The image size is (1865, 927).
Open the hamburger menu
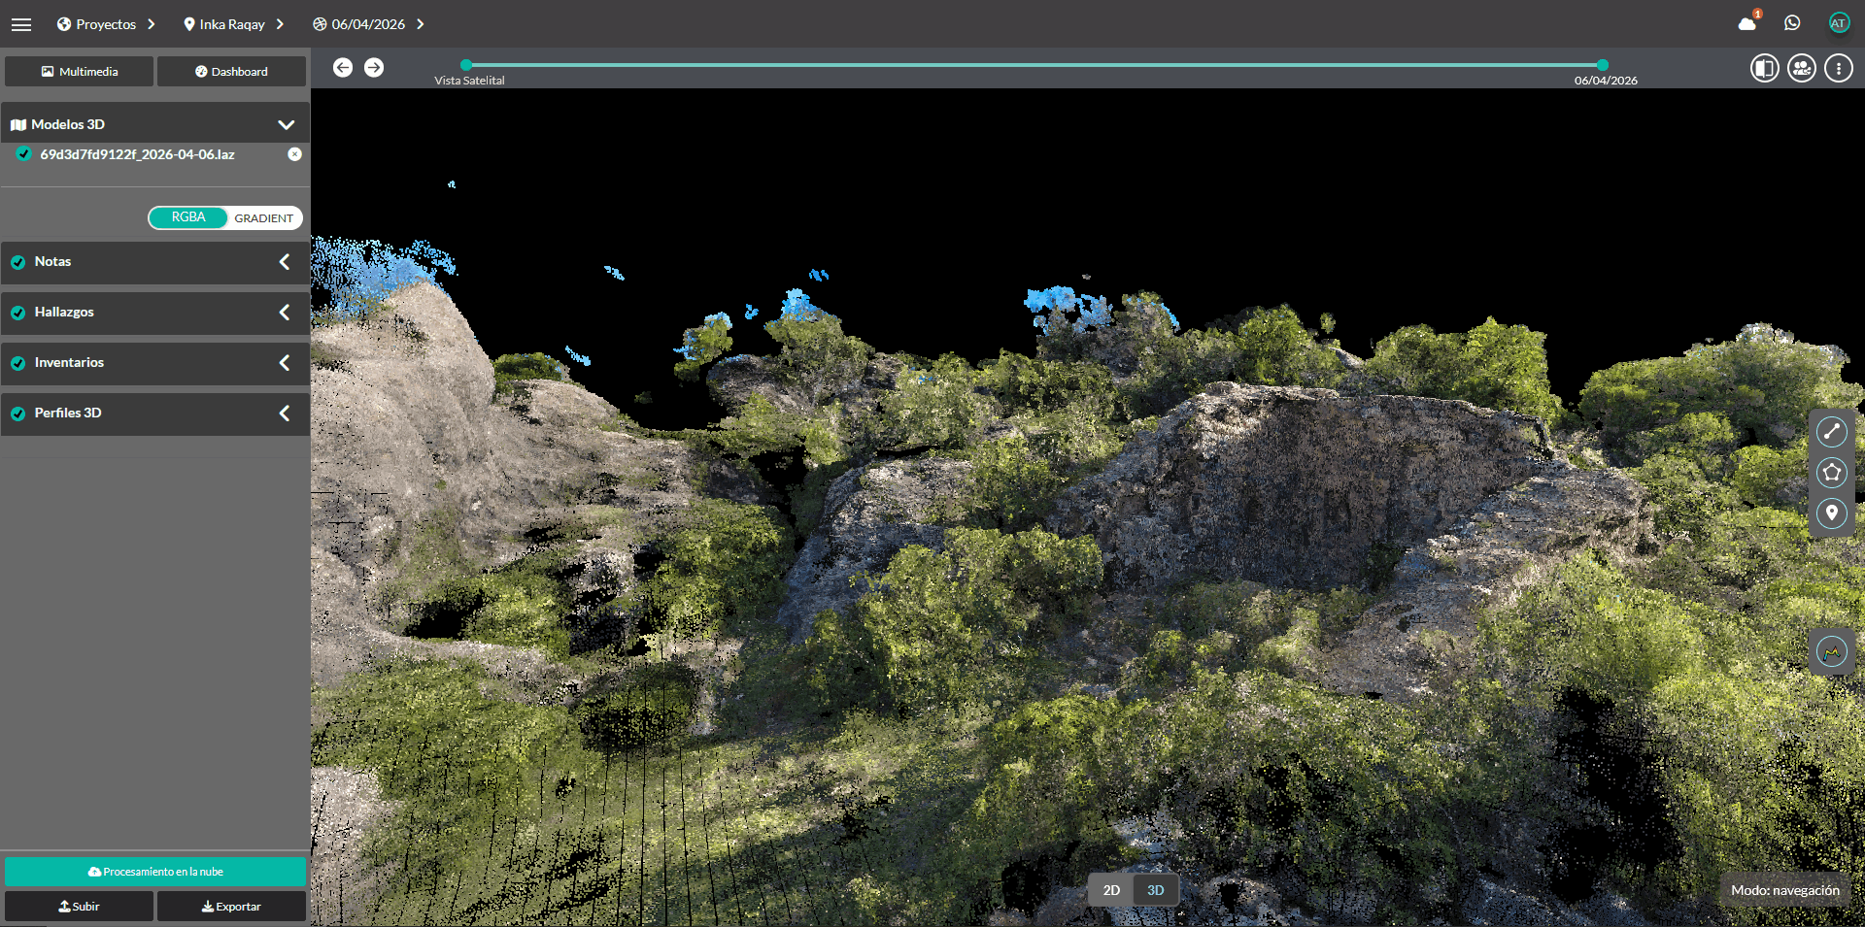pos(21,24)
